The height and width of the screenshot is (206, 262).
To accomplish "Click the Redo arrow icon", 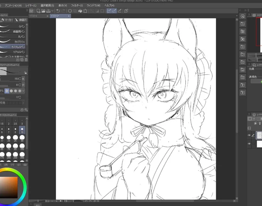I will pyautogui.click(x=63, y=11).
